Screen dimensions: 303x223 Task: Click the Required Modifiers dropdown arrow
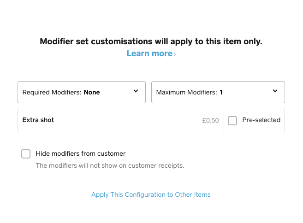coord(136,91)
